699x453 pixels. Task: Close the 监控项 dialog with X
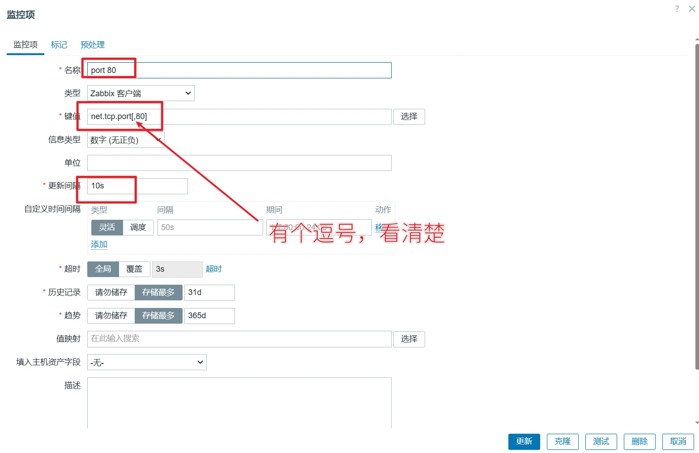[692, 9]
